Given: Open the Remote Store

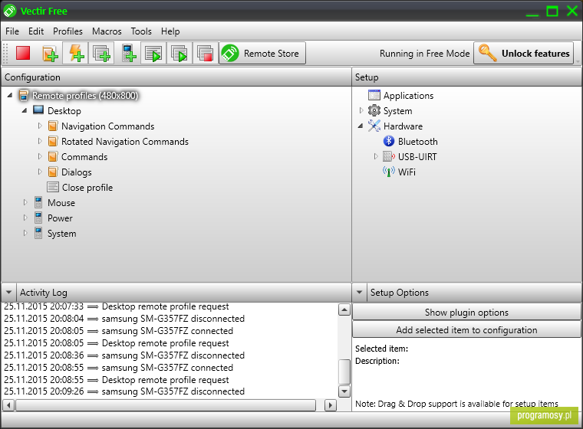Looking at the screenshot, I should coord(262,54).
